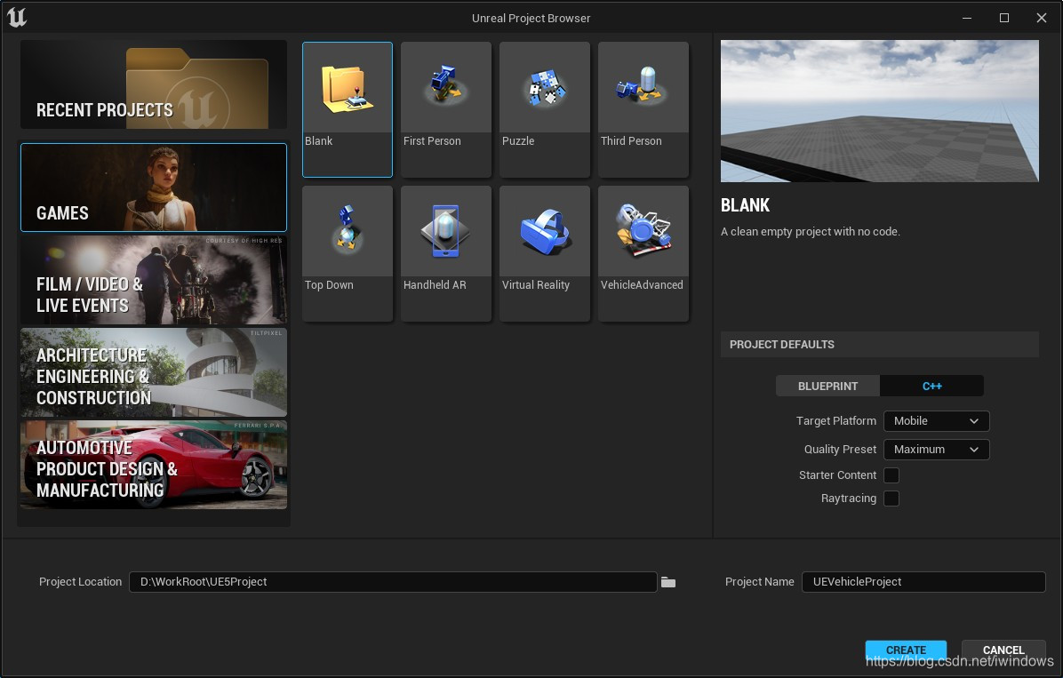
Task: Click the Project Location path field
Action: click(x=393, y=582)
